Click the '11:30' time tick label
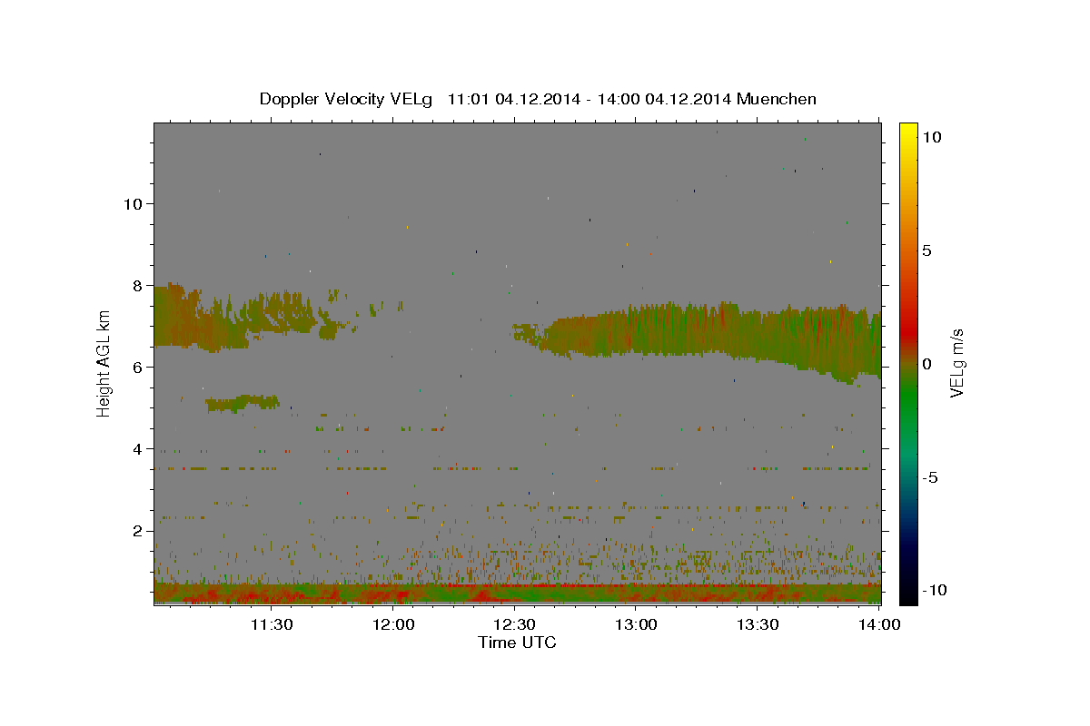 [271, 624]
